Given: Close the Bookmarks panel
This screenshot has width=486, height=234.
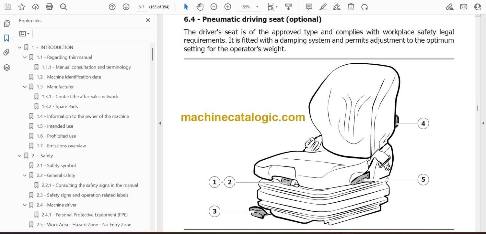Looking at the screenshot, I should (148, 20).
